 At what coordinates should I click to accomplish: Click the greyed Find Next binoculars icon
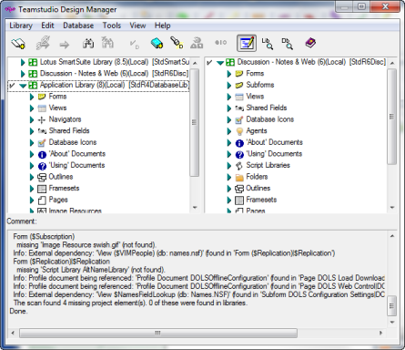click(107, 43)
